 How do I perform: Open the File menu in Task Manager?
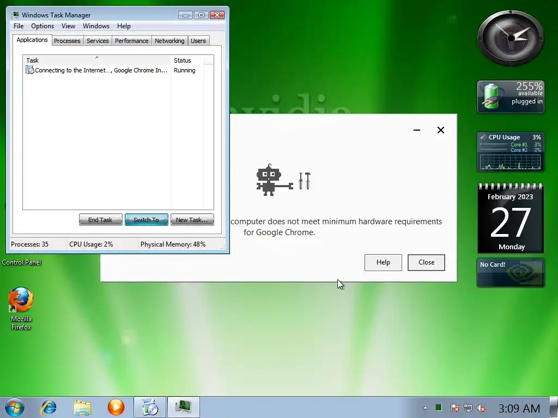click(19, 26)
